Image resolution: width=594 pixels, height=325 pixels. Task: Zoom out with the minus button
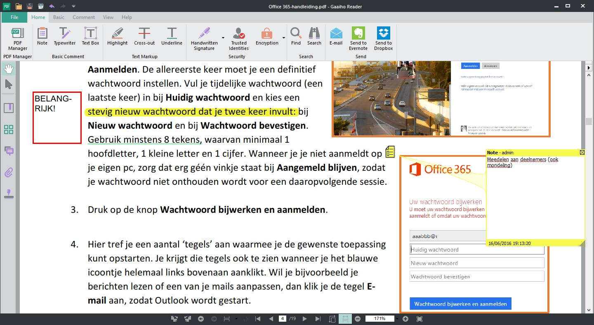click(x=358, y=319)
